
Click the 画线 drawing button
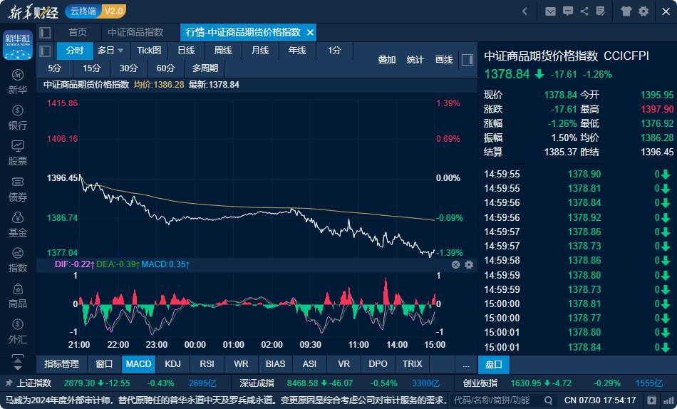coord(444,60)
